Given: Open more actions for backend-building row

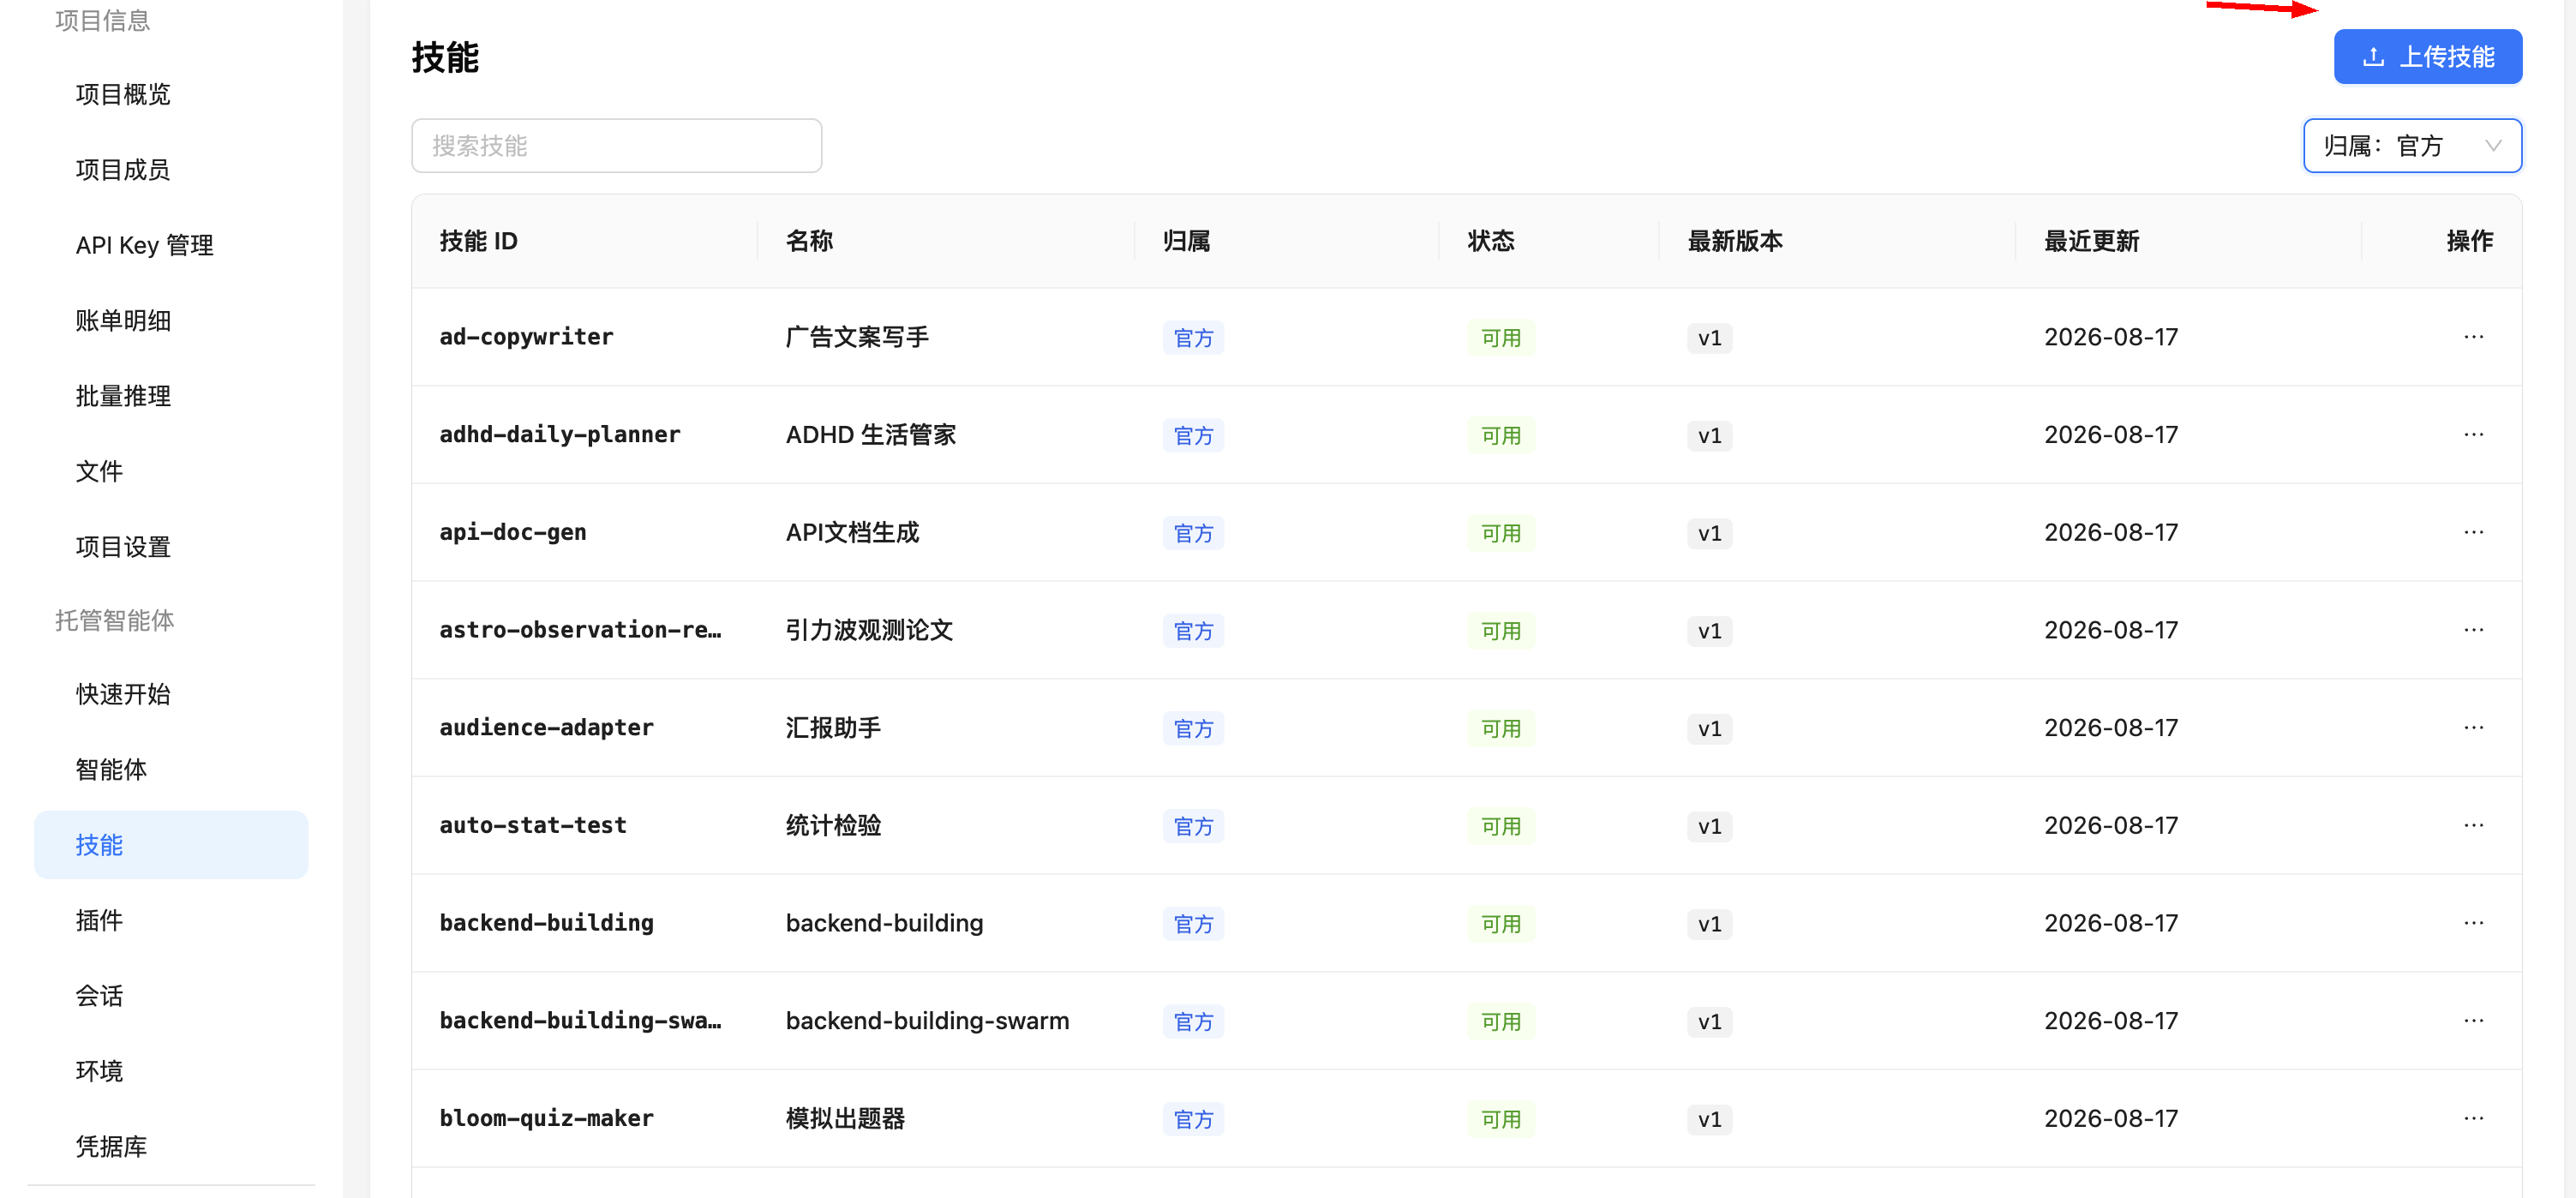Looking at the screenshot, I should tap(2473, 923).
